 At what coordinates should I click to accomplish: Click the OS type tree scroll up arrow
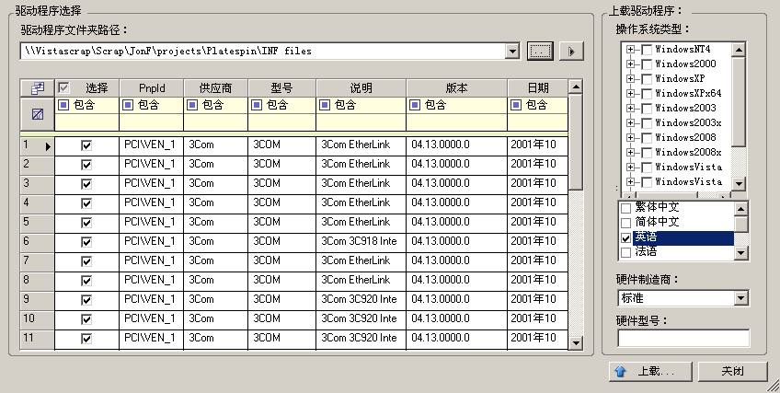pyautogui.click(x=739, y=50)
